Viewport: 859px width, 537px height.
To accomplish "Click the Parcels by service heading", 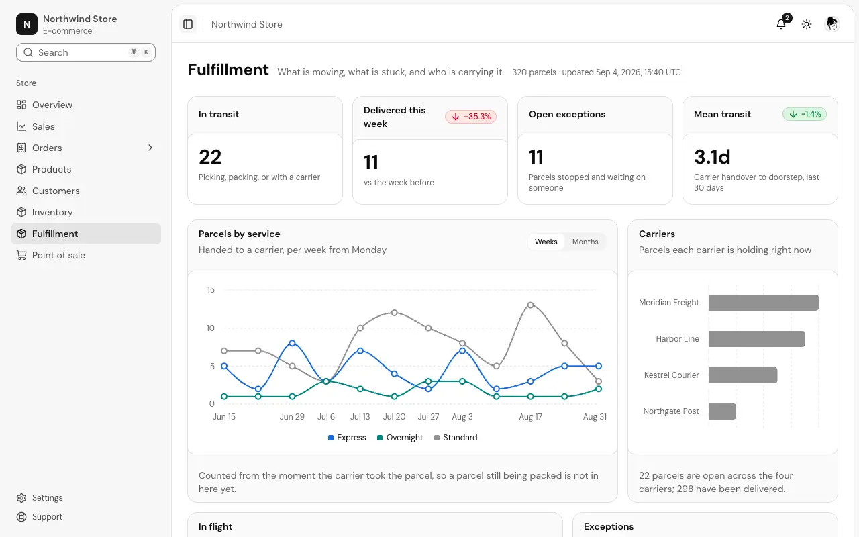I will (240, 234).
